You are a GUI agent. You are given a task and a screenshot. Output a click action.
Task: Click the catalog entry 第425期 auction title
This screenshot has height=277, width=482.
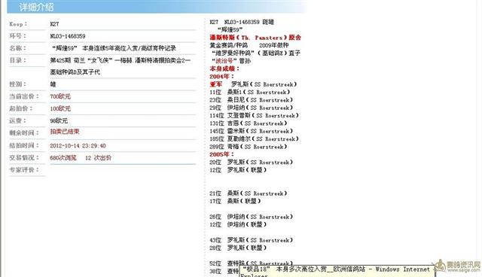(x=120, y=66)
